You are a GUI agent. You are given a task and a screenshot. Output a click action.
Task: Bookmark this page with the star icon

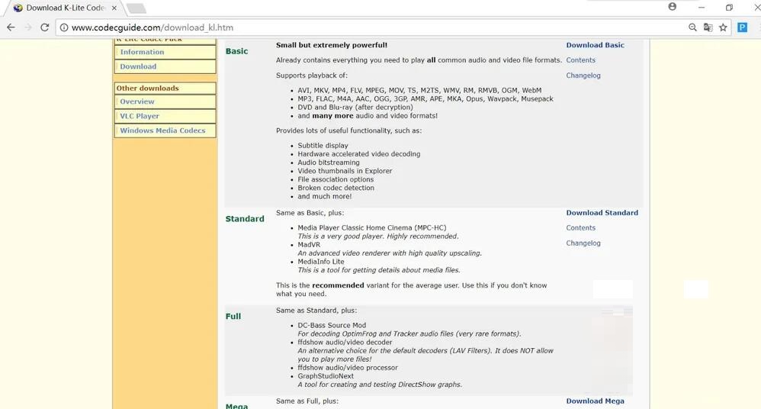coord(723,27)
